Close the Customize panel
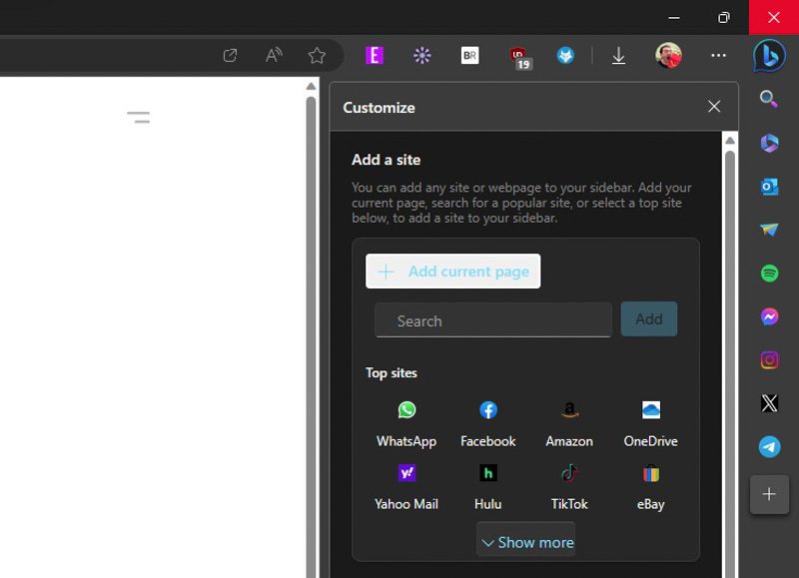This screenshot has width=799, height=578. click(x=714, y=107)
